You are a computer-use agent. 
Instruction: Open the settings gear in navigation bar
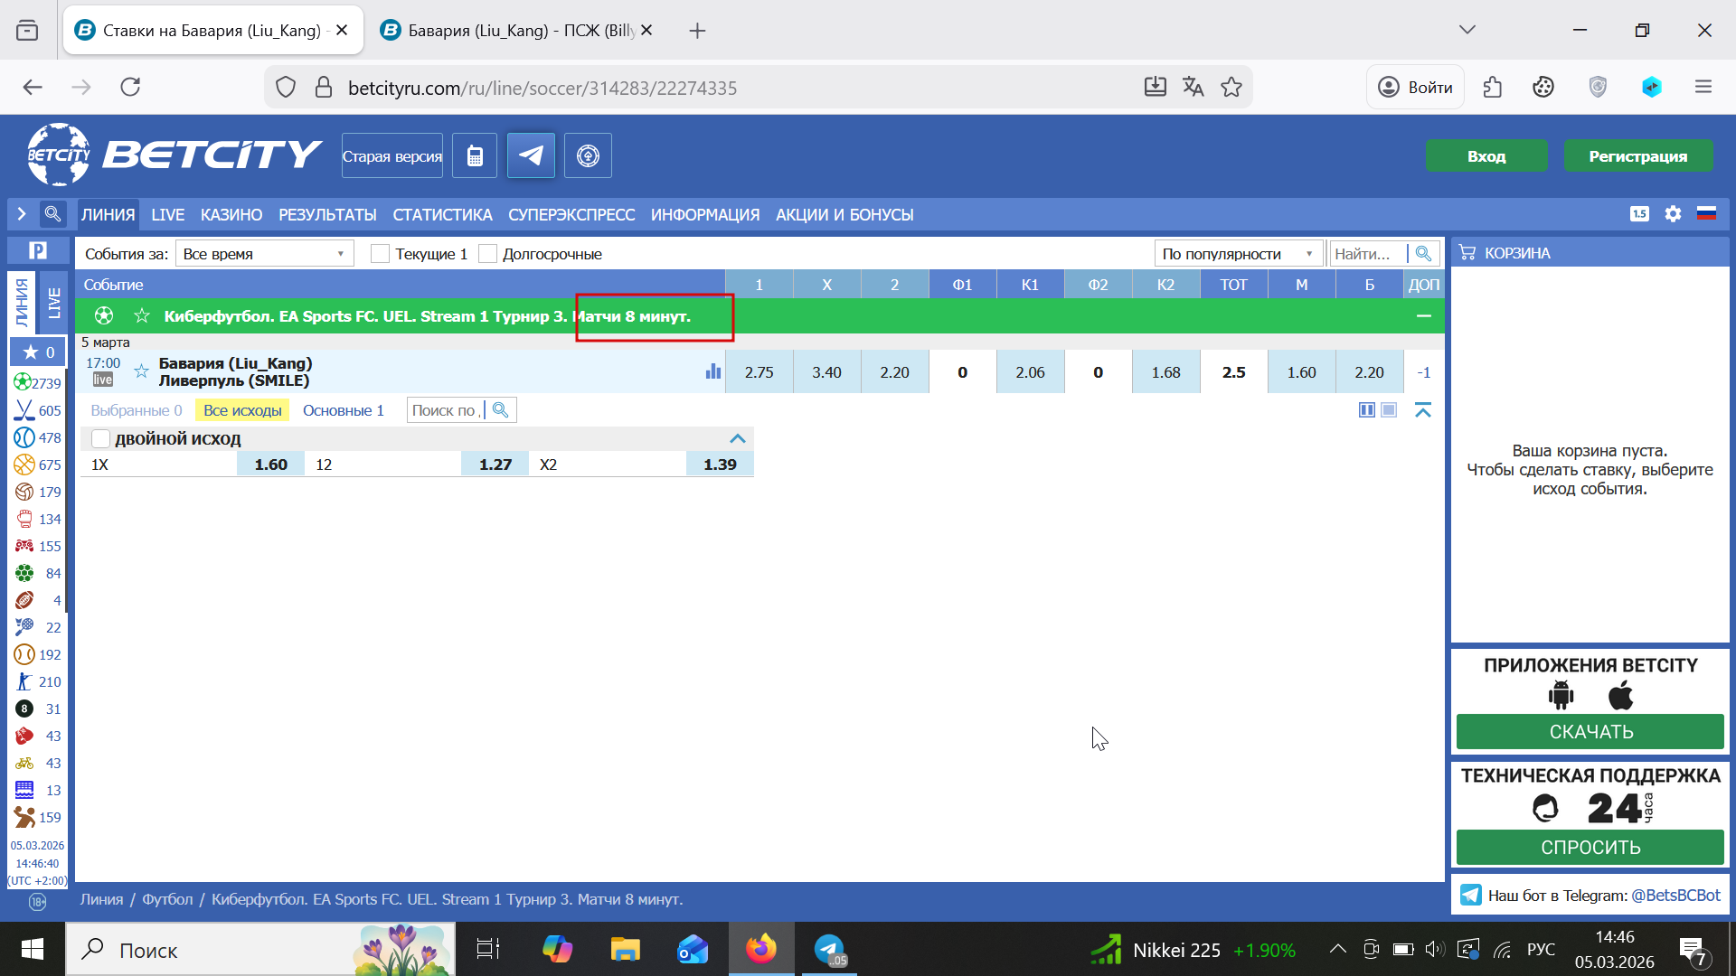click(1673, 214)
